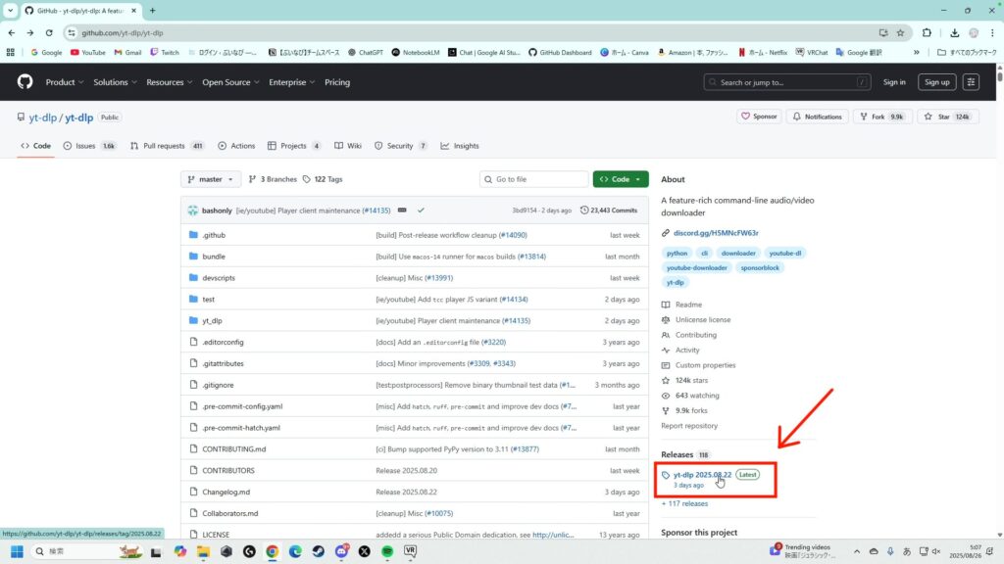Click the Sponsor heart button
Image resolution: width=1004 pixels, height=564 pixels.
point(759,117)
